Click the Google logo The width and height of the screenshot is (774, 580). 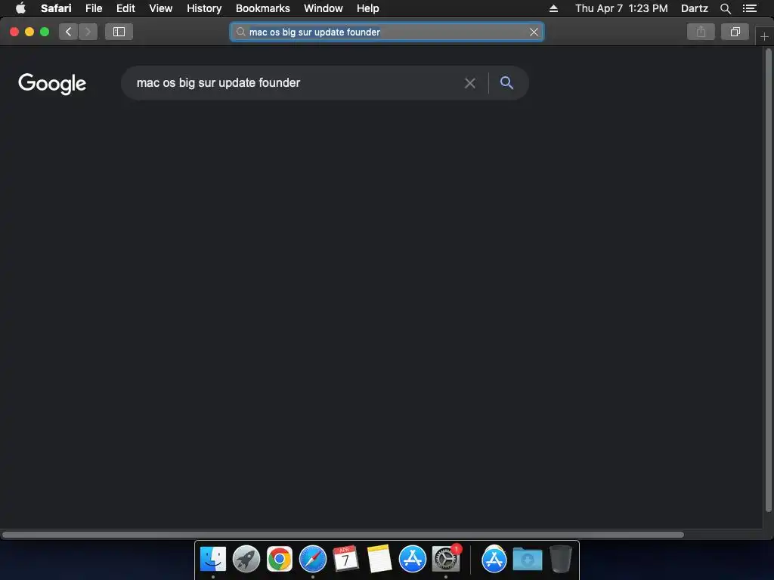[x=52, y=83]
